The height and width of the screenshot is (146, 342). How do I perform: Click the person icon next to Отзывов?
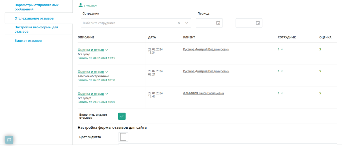point(80,5)
